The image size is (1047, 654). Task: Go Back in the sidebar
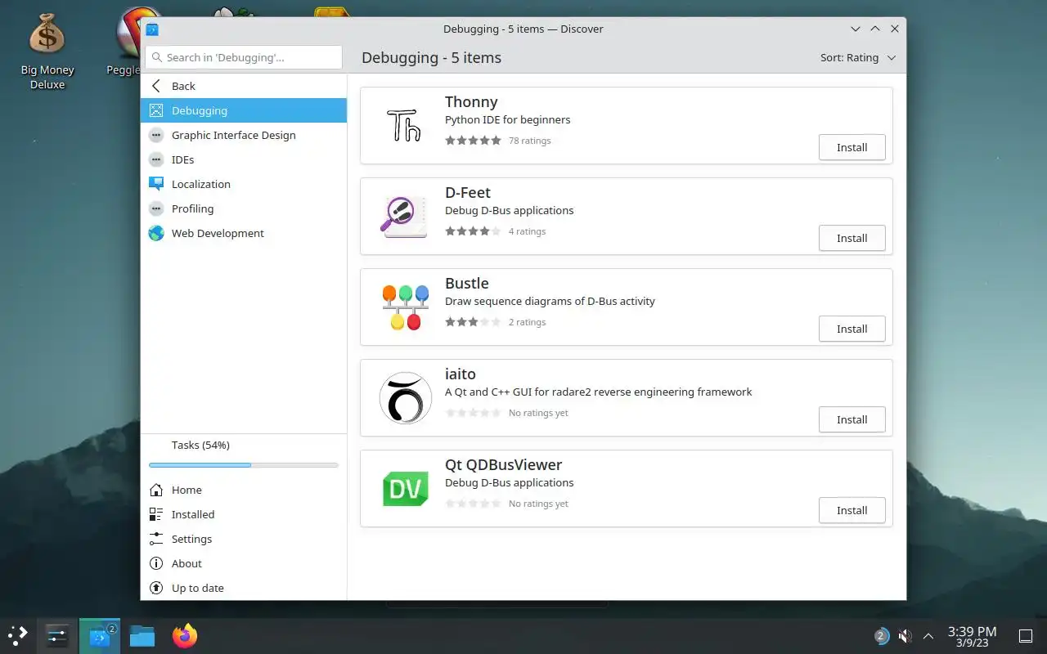(244, 86)
